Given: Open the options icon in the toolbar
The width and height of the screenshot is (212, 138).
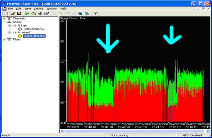Looking at the screenshot, I should point(47,13).
